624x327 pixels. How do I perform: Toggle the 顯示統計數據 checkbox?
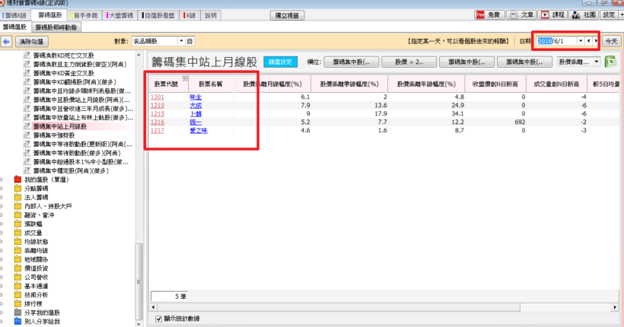tap(158, 319)
